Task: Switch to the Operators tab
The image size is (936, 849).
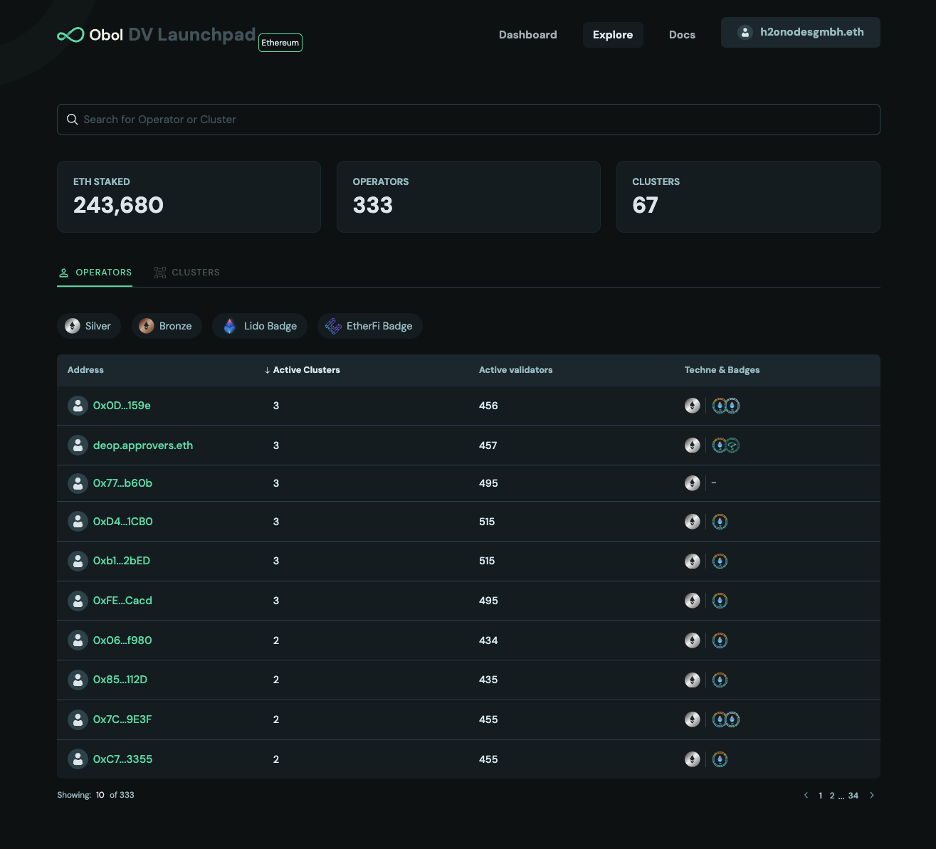Action: [x=95, y=273]
